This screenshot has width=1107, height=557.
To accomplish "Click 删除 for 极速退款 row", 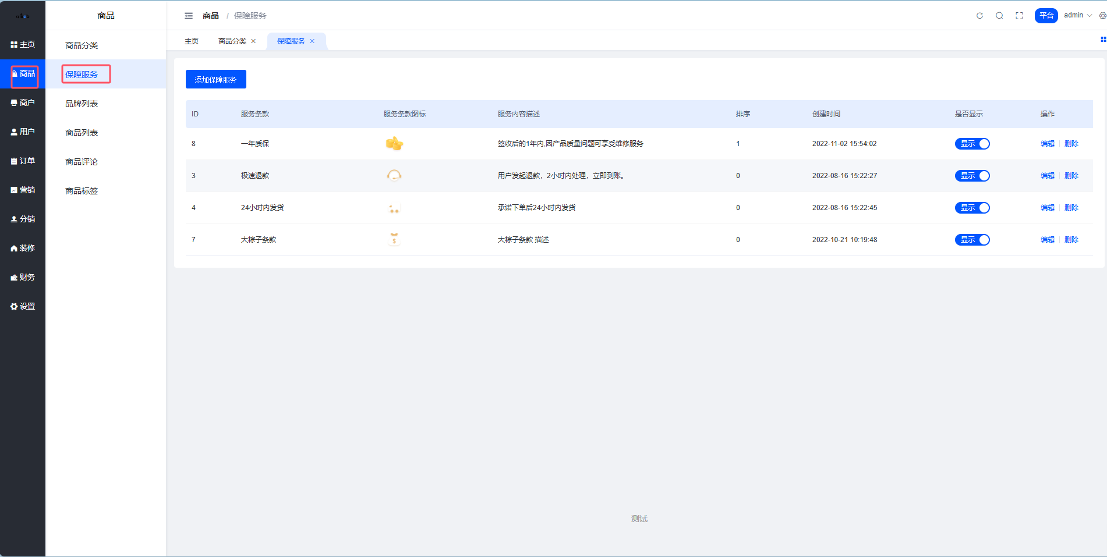I will [x=1071, y=176].
